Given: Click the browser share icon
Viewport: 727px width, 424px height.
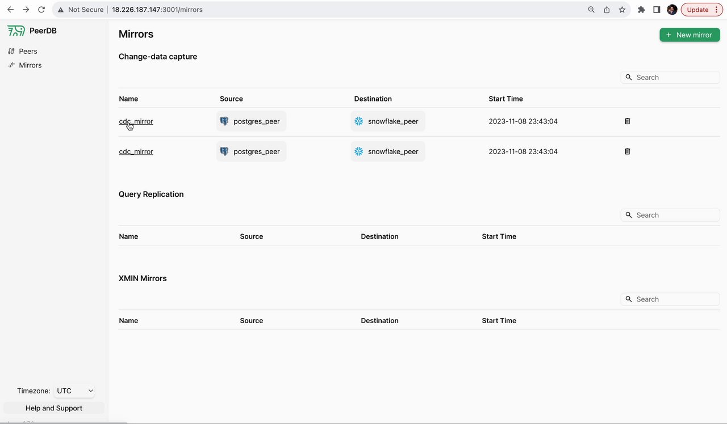Looking at the screenshot, I should tap(607, 10).
